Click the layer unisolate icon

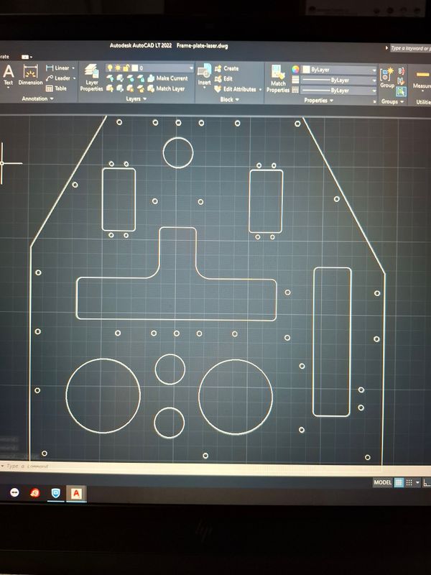click(120, 88)
